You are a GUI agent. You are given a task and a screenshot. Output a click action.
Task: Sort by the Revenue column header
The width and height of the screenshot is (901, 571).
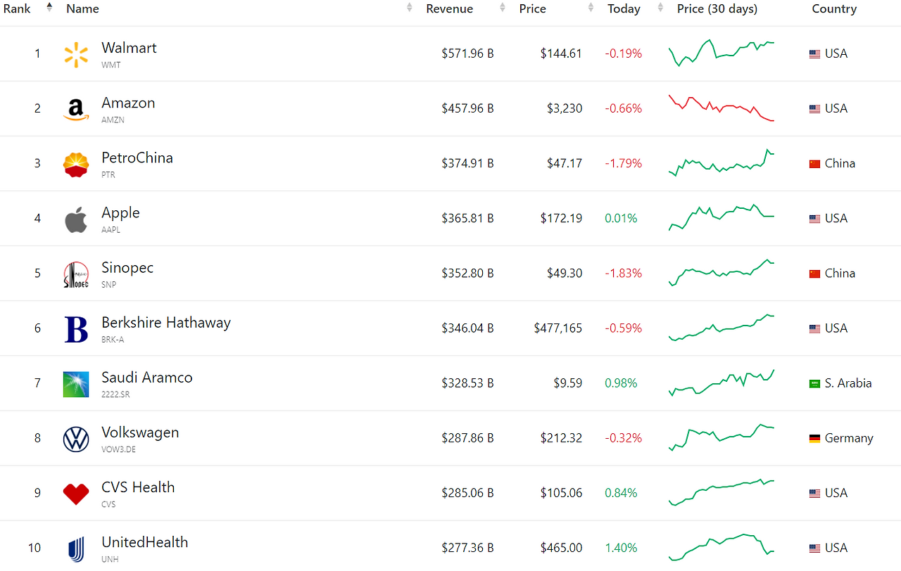pyautogui.click(x=449, y=8)
